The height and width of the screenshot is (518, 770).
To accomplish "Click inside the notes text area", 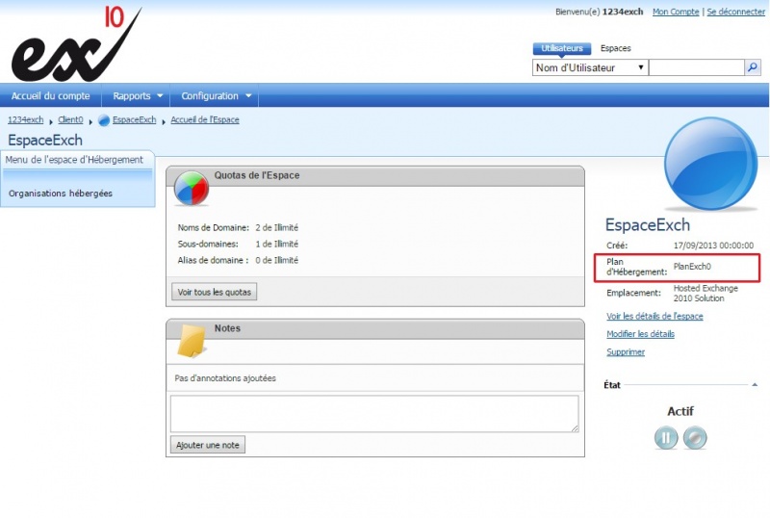I will point(373,413).
